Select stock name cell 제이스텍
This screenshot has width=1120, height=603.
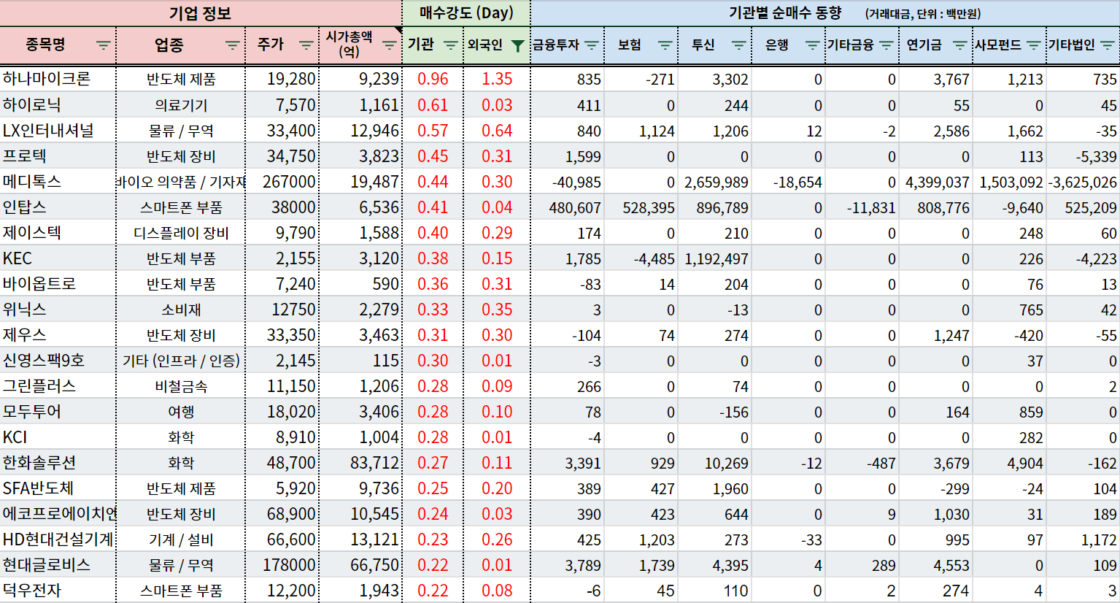click(58, 233)
